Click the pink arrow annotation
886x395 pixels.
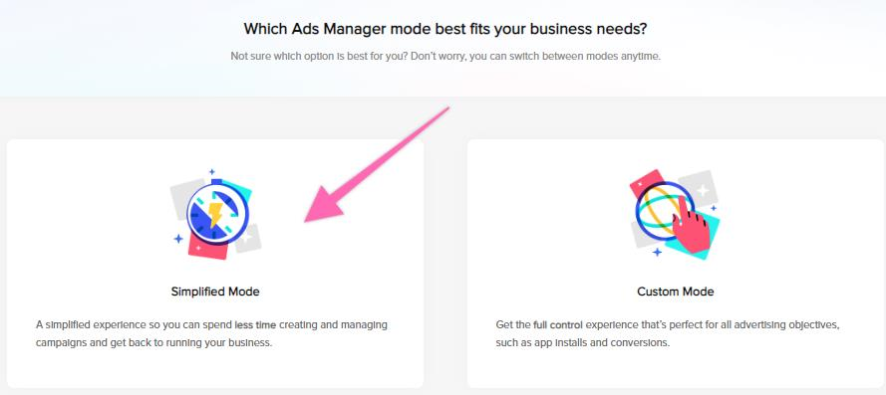(x=378, y=164)
